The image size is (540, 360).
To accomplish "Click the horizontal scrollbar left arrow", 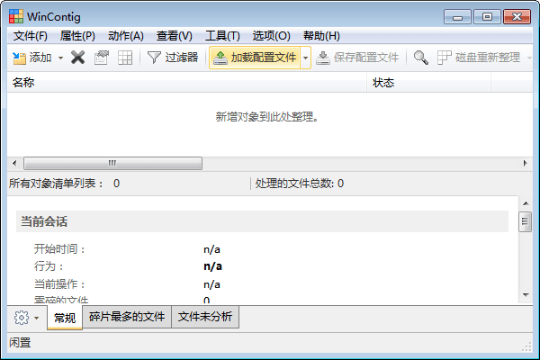I will click(14, 163).
